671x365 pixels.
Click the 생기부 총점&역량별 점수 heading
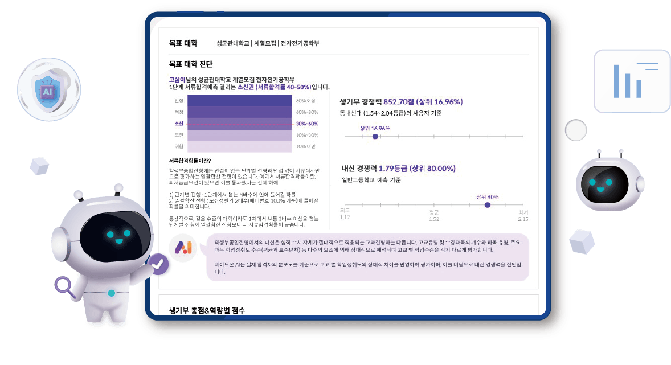(x=207, y=311)
